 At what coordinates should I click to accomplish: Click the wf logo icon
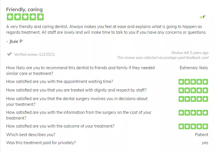[x=203, y=17]
